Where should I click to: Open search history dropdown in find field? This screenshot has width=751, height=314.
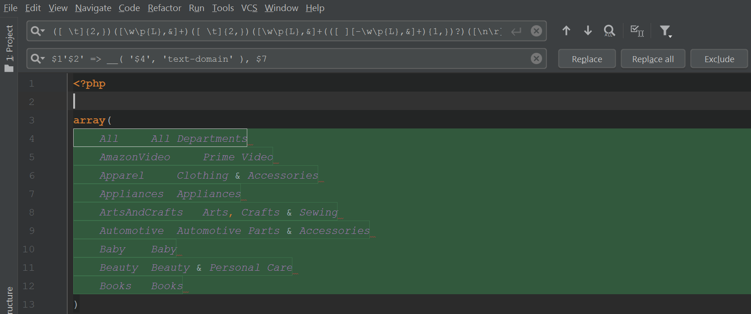click(38, 31)
